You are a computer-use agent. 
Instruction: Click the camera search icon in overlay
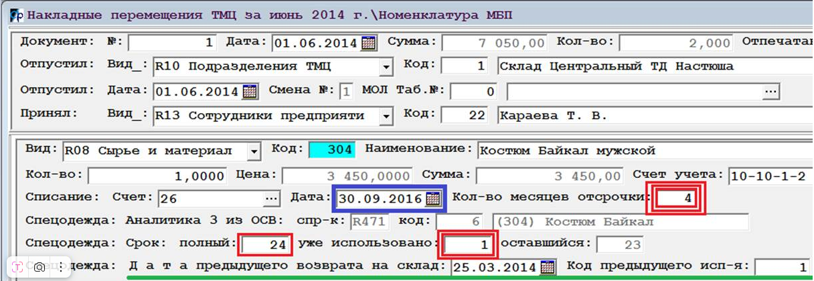[39, 267]
